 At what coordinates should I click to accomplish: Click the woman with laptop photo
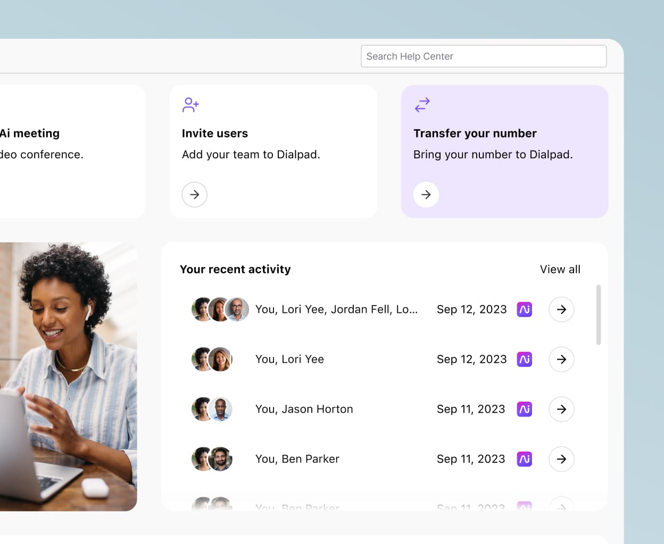(68, 376)
